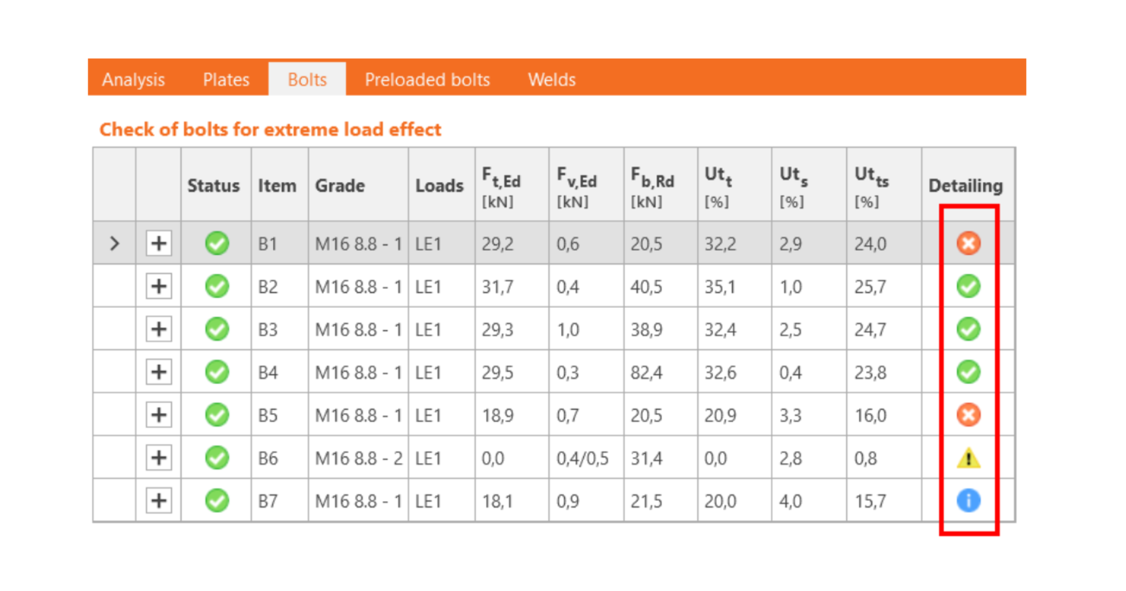Toggle the plus control on bolt B2

pyautogui.click(x=158, y=286)
